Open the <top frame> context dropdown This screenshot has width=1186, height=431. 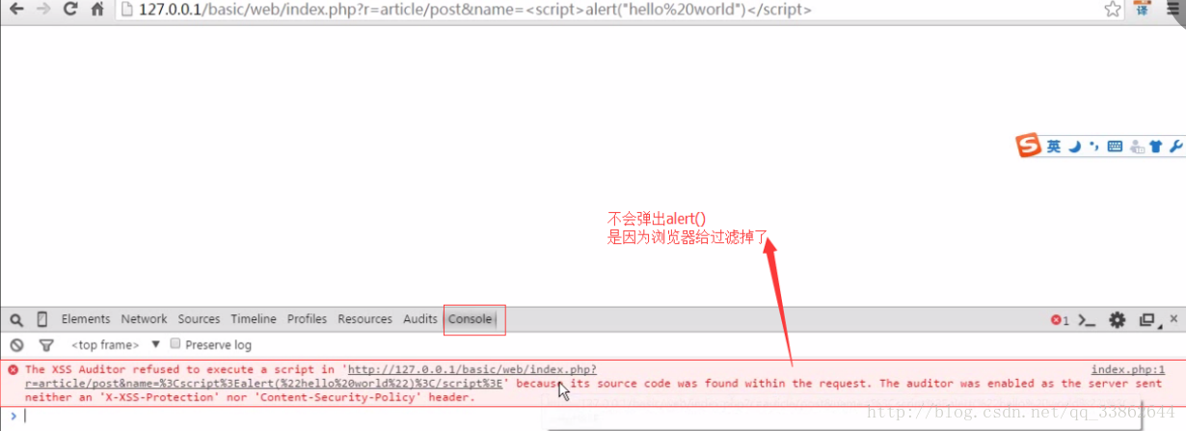[114, 344]
